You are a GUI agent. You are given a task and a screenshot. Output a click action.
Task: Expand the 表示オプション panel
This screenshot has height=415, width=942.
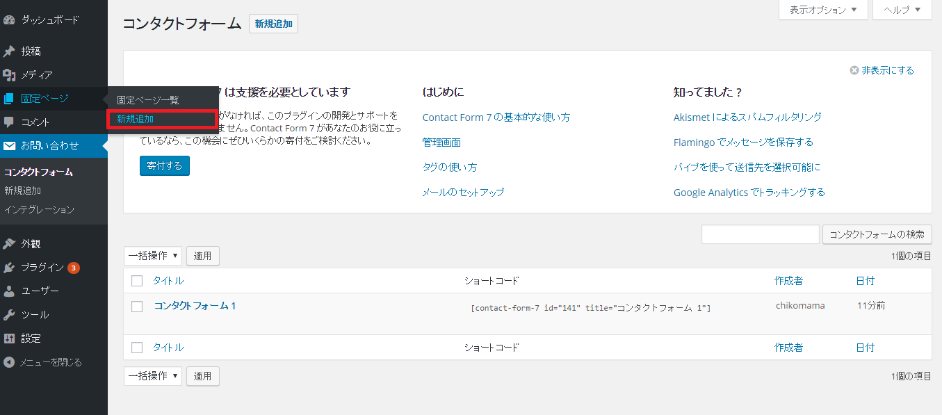(x=822, y=10)
